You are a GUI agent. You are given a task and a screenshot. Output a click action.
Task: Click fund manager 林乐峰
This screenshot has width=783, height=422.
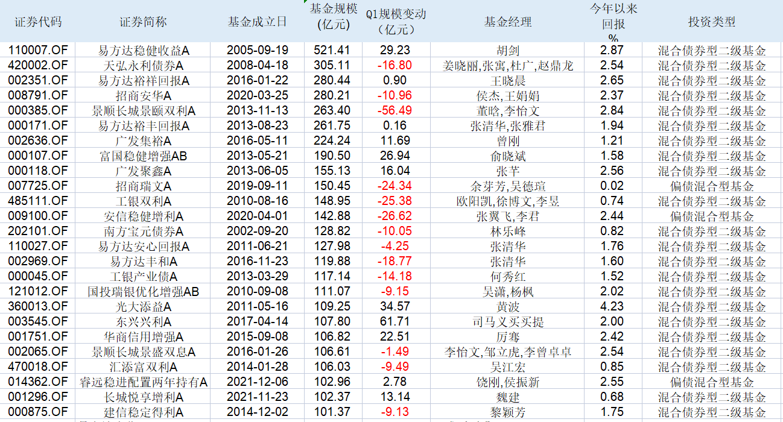[508, 231]
